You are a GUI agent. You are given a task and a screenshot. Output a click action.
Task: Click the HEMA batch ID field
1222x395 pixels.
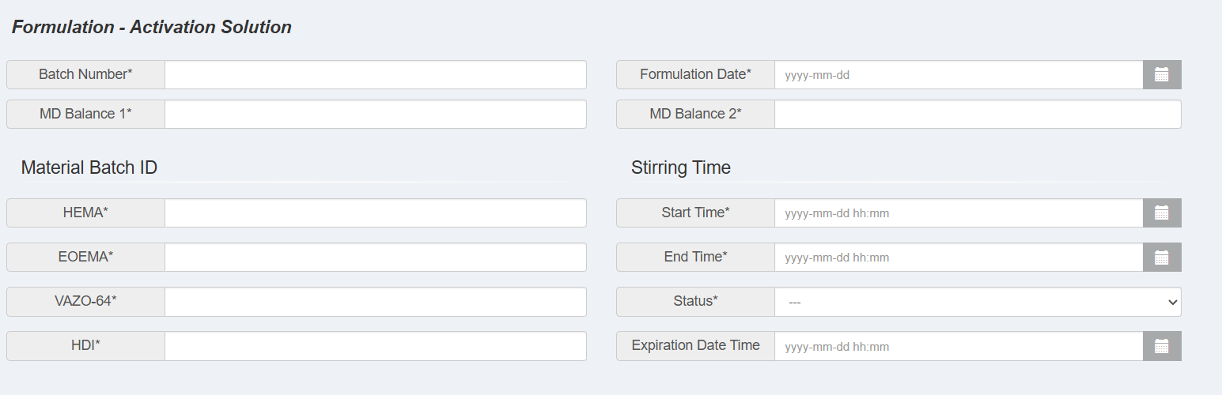click(376, 213)
